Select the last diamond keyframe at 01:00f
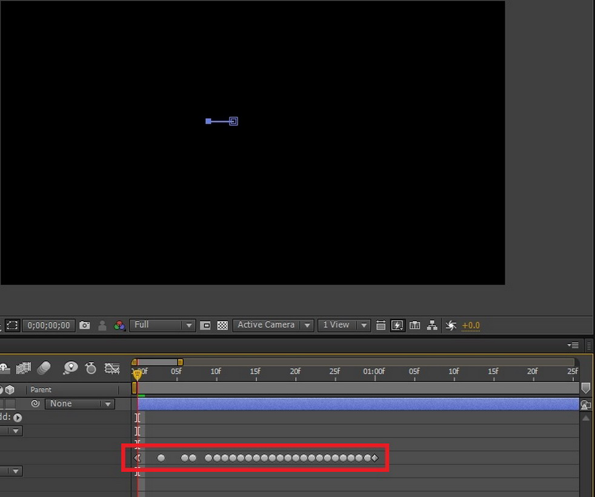Viewport: 595px width, 497px height. [x=375, y=458]
